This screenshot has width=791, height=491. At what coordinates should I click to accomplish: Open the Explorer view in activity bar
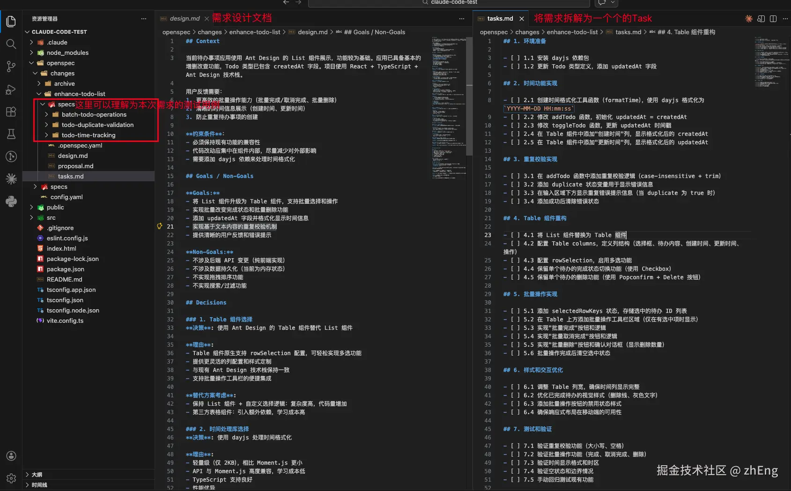(x=11, y=21)
